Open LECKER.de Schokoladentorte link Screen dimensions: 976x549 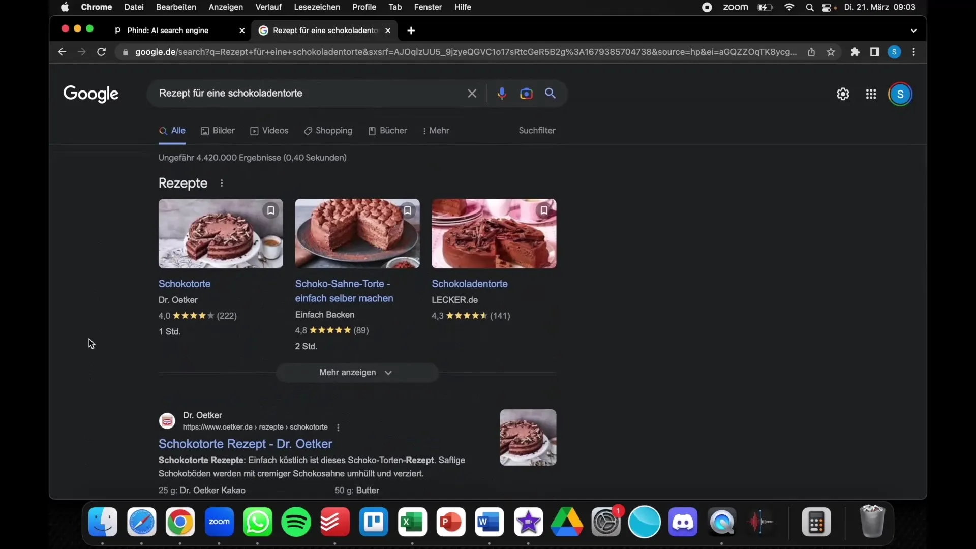coord(470,284)
